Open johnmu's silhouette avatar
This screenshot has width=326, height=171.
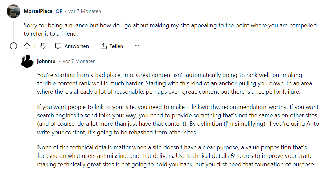27,61
